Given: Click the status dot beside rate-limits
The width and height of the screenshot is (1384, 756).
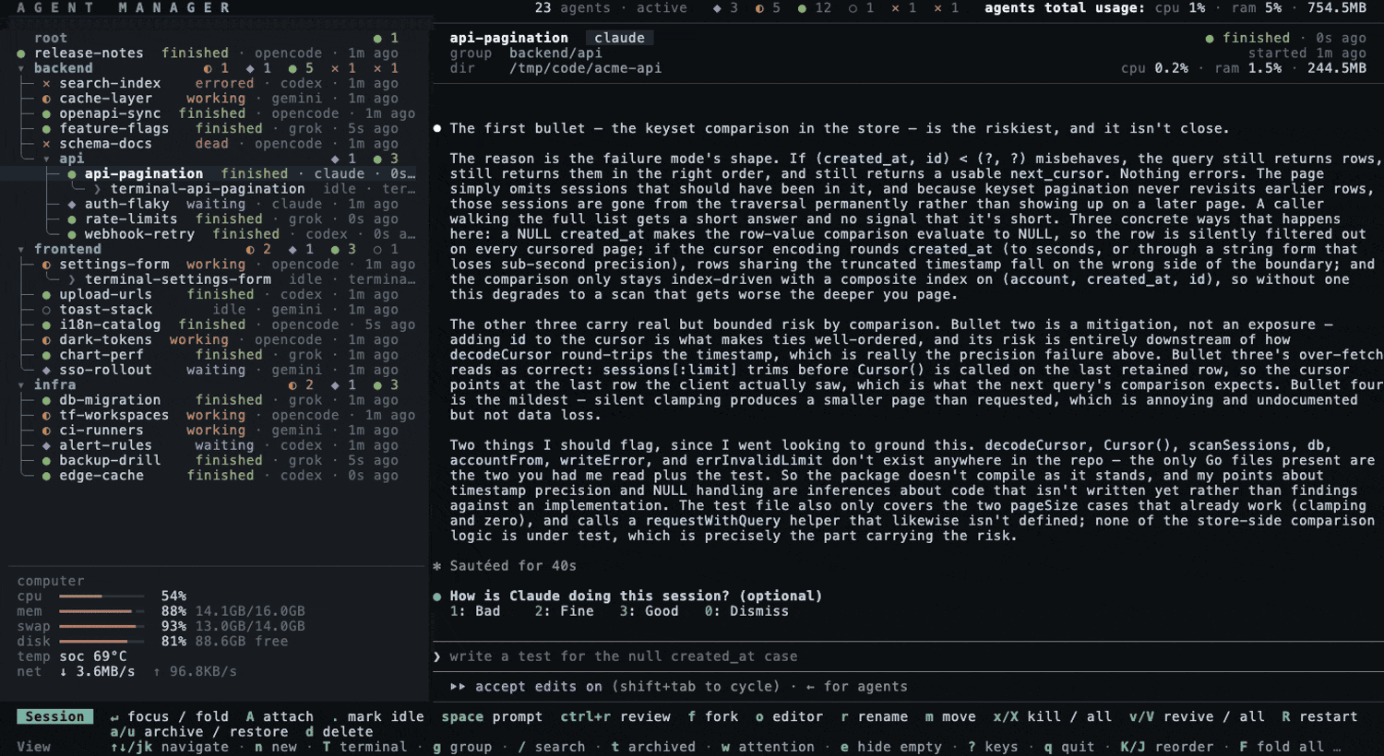Looking at the screenshot, I should coord(72,219).
